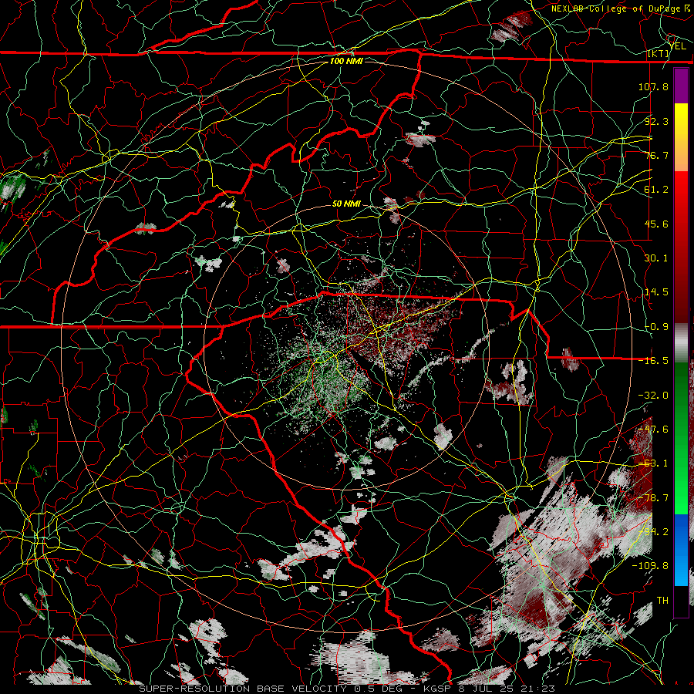Select the 45.6 legend value
The width and height of the screenshot is (694, 694).
[x=656, y=224]
